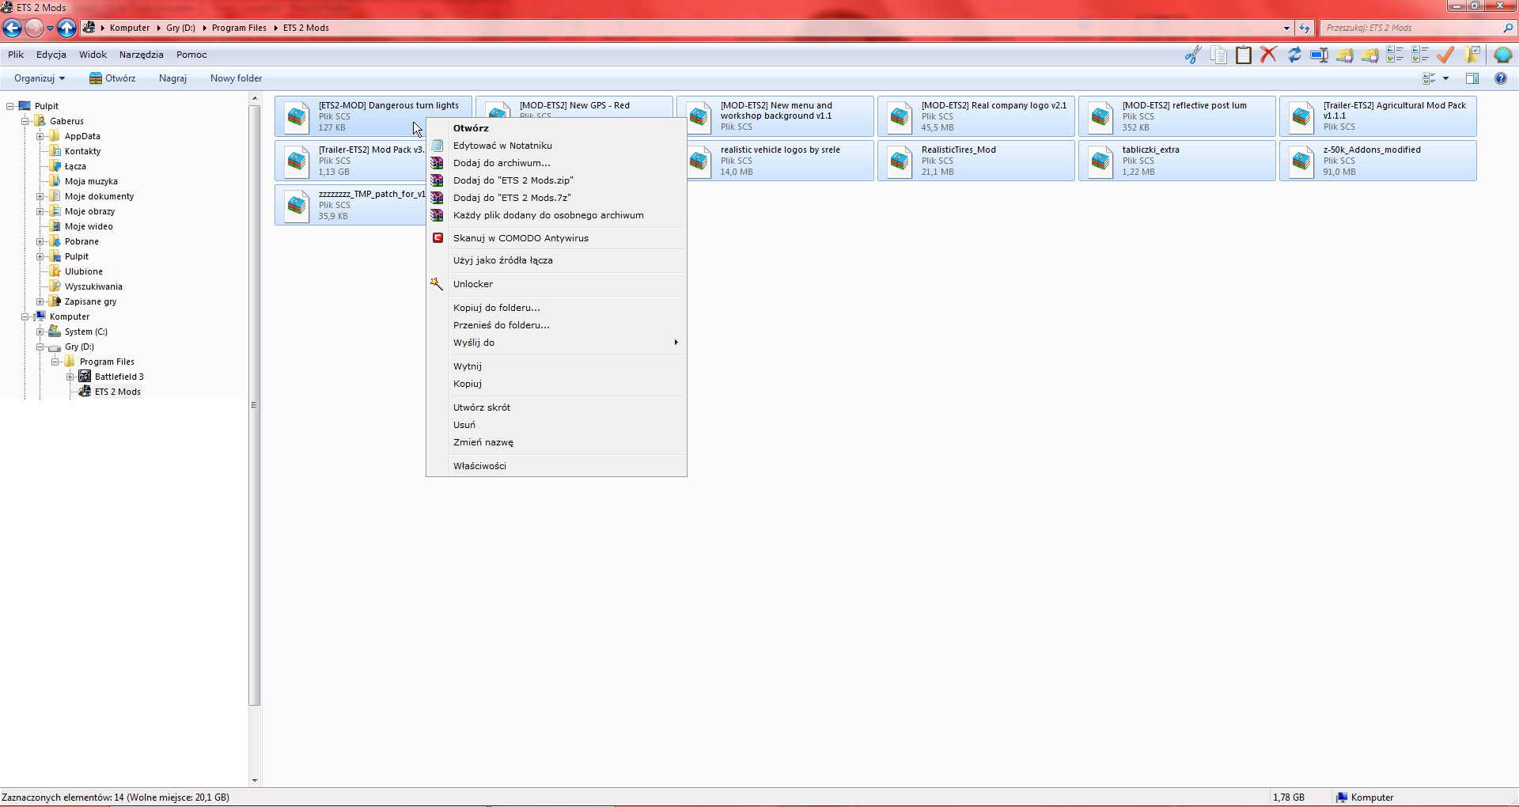Expand the Battlefield 3 tree node

[x=70, y=377]
